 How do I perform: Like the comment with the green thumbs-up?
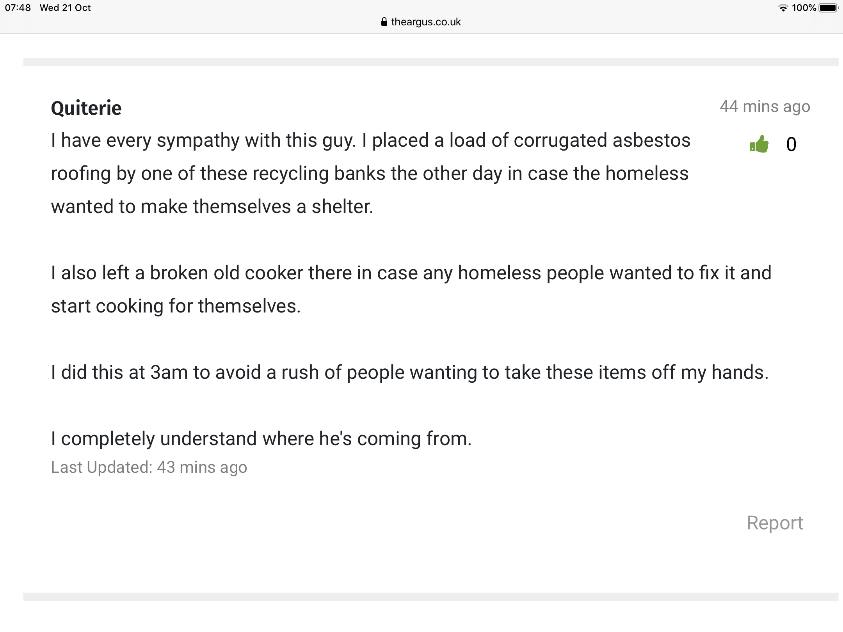pyautogui.click(x=759, y=144)
